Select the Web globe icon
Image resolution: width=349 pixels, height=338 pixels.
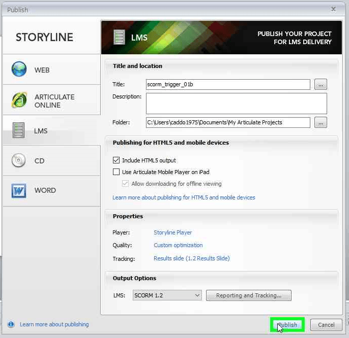point(19,69)
